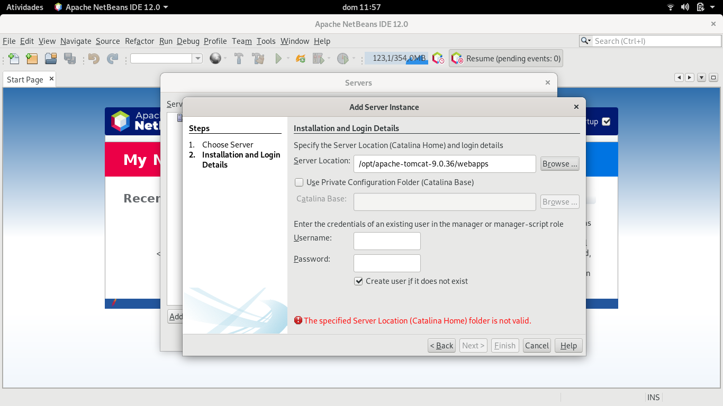Open the View menu
723x406 pixels.
point(47,41)
